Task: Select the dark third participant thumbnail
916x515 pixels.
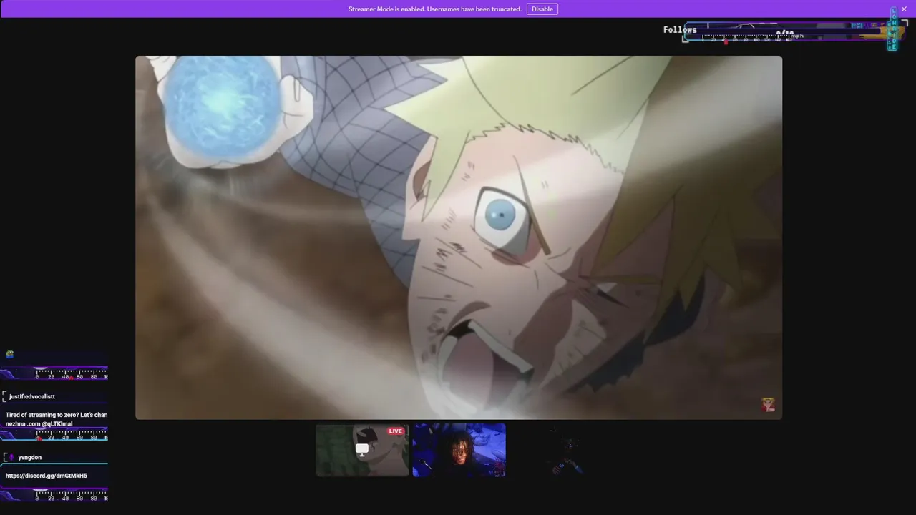Action: coord(556,450)
